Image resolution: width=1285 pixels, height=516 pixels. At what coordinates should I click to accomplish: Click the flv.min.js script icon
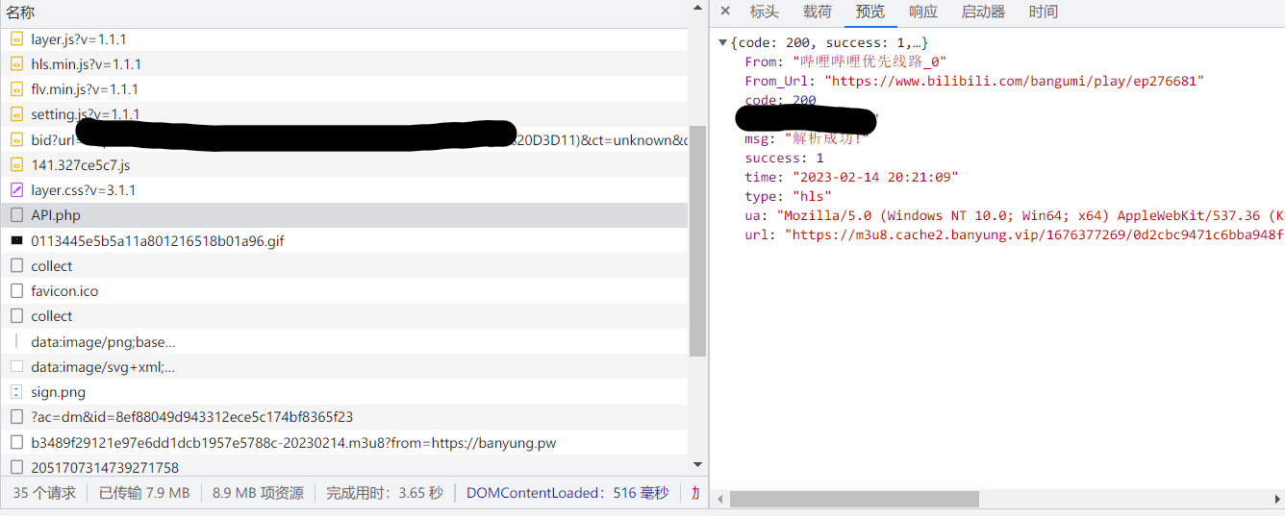[x=16, y=89]
